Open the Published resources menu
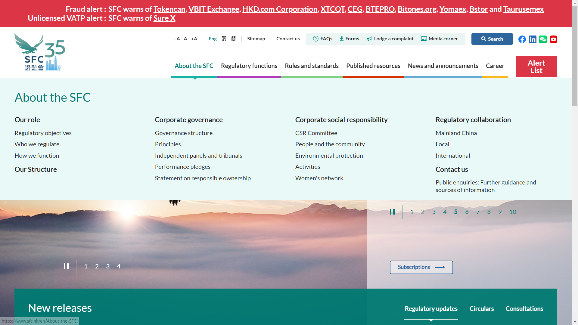 pyautogui.click(x=373, y=66)
